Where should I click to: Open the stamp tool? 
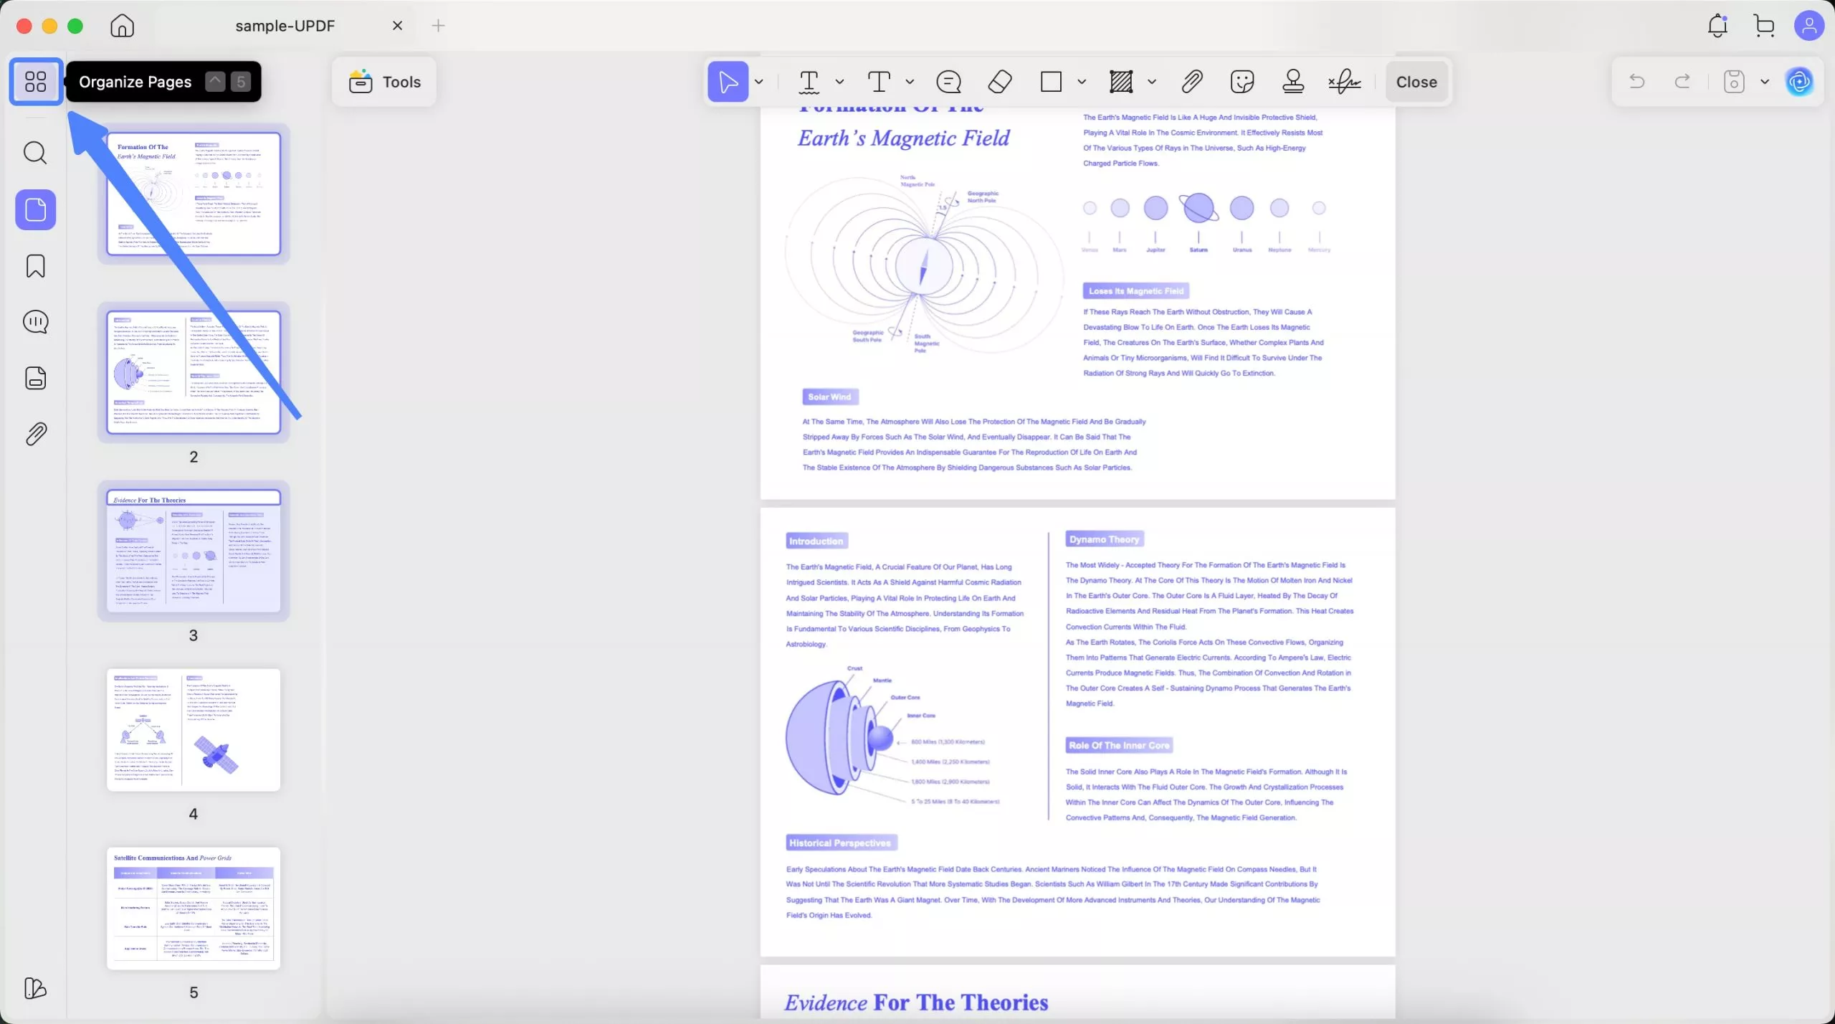[x=1293, y=82]
